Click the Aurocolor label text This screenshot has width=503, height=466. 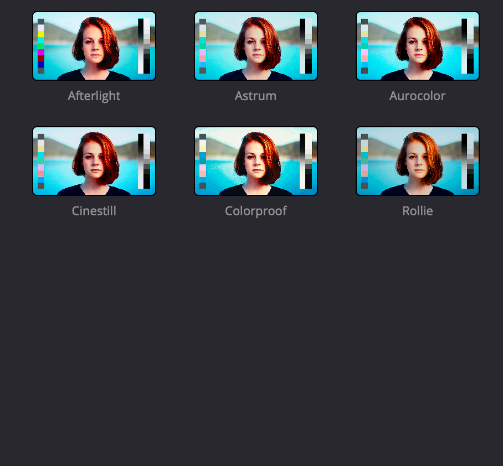[417, 96]
